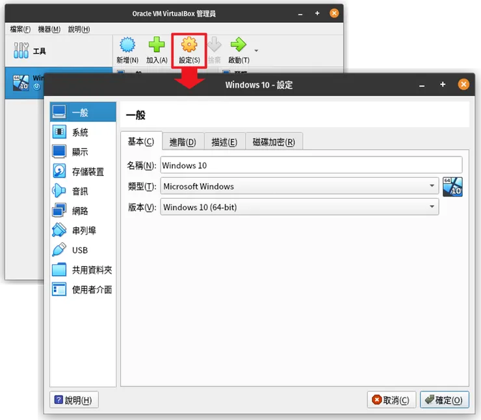Click the Windows 10 OS type icon beside 類型

452,186
